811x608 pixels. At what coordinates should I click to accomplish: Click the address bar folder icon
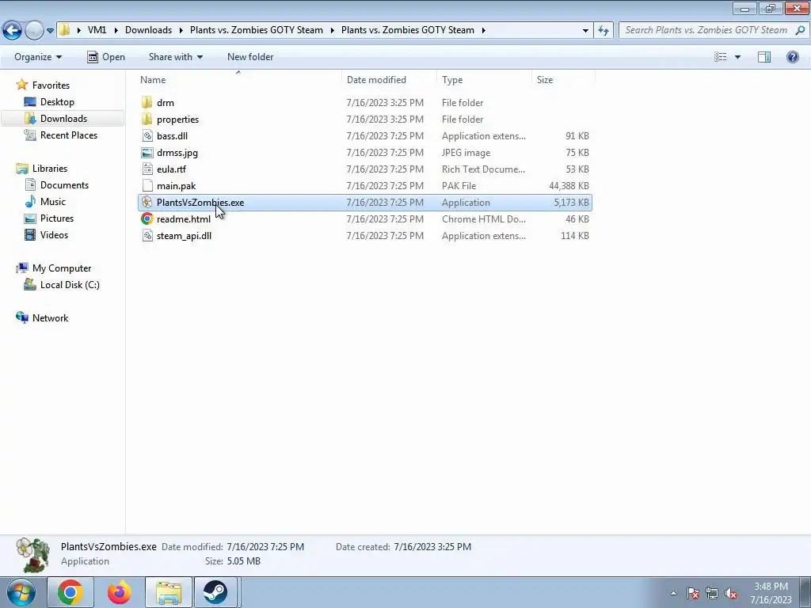(65, 30)
